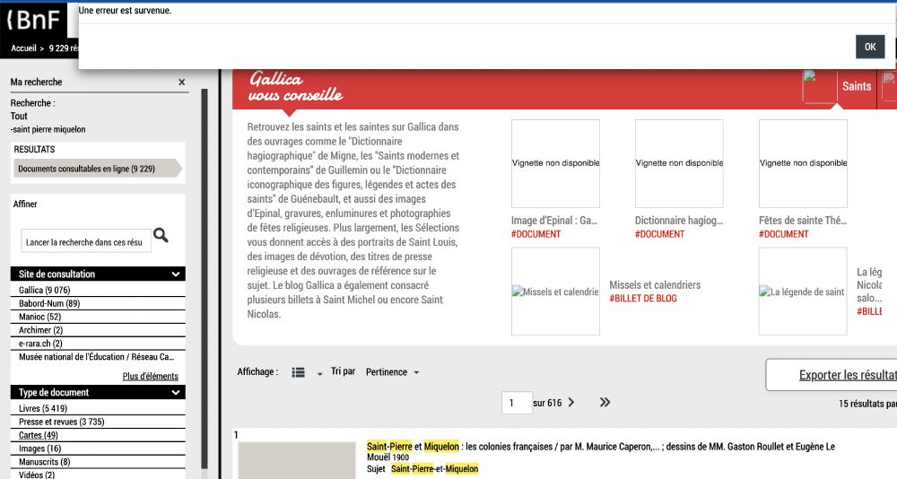The height and width of the screenshot is (479, 897).
Task: Close the Ma recherche panel
Action: click(x=181, y=82)
